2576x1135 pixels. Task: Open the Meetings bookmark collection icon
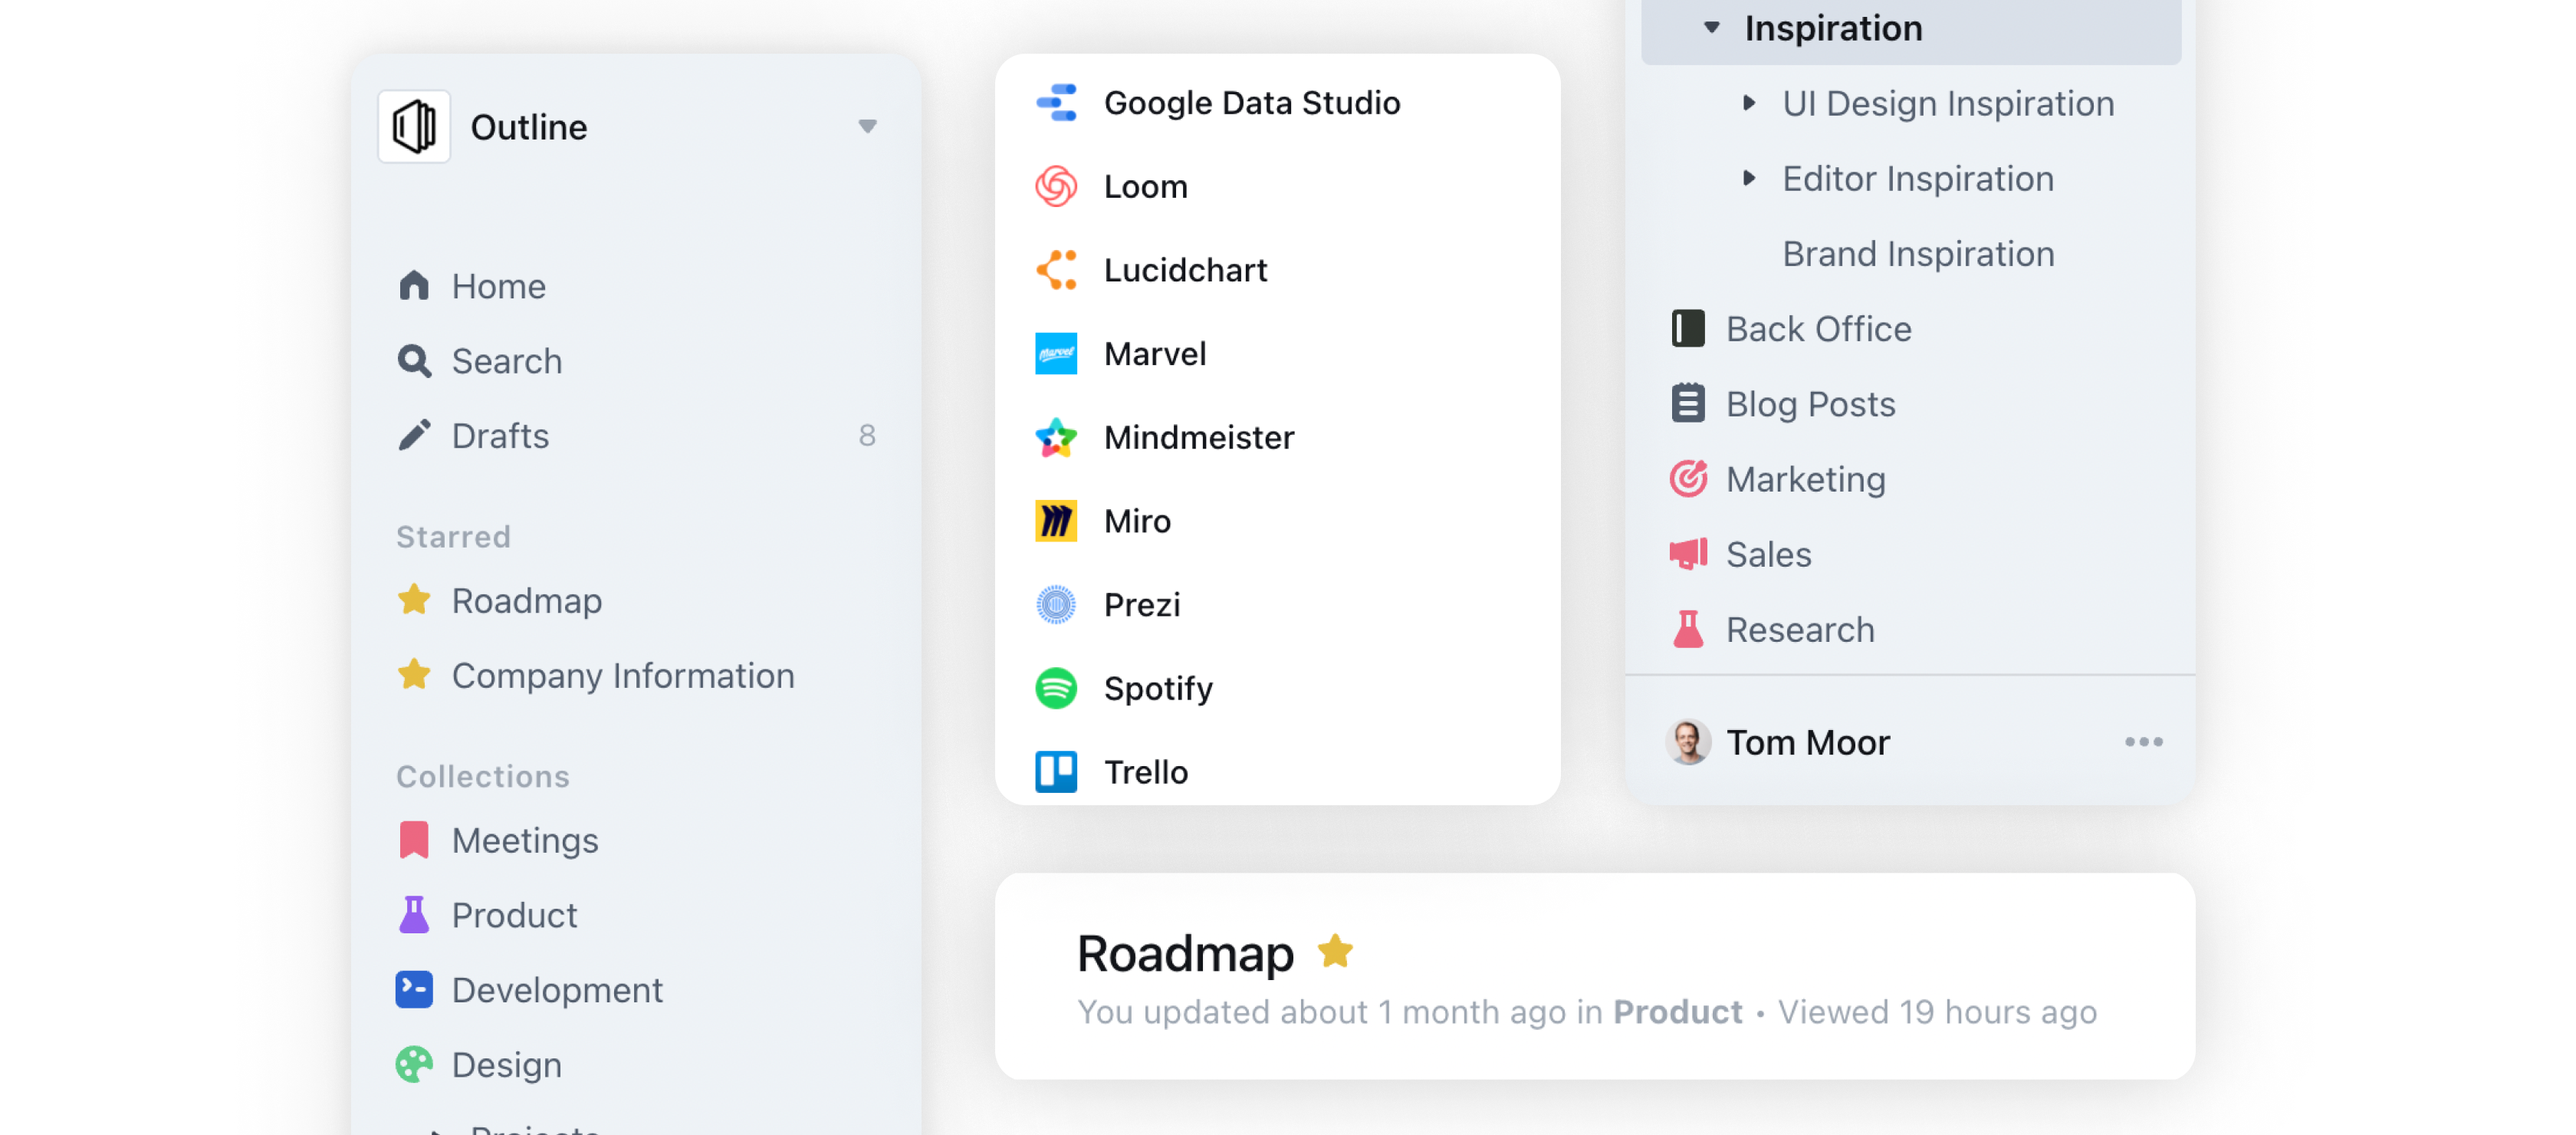(414, 840)
